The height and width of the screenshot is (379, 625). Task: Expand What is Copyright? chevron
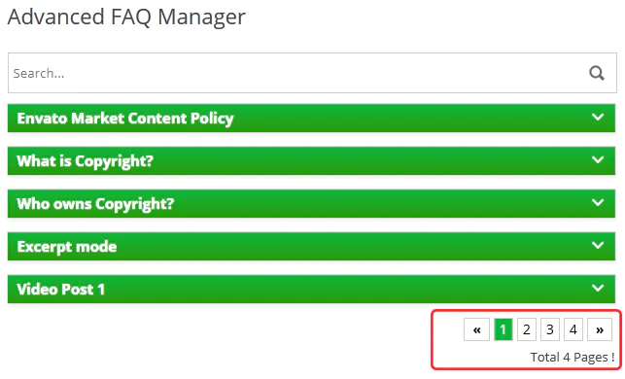pyautogui.click(x=598, y=159)
